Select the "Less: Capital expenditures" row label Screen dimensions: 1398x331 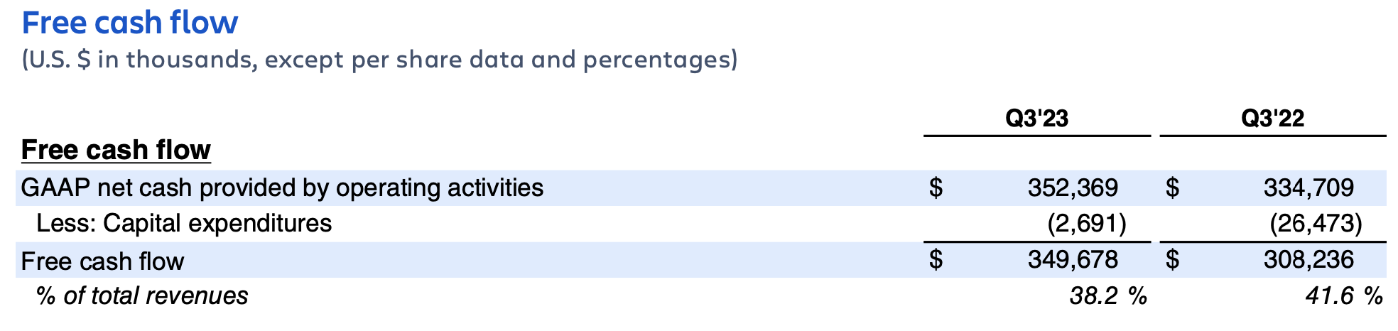(x=184, y=224)
